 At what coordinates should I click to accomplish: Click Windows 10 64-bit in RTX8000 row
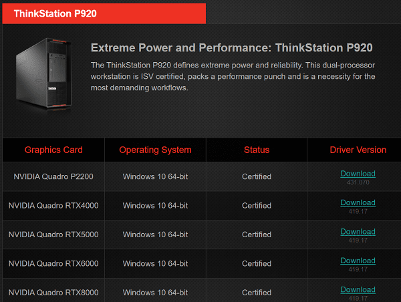[155, 293]
